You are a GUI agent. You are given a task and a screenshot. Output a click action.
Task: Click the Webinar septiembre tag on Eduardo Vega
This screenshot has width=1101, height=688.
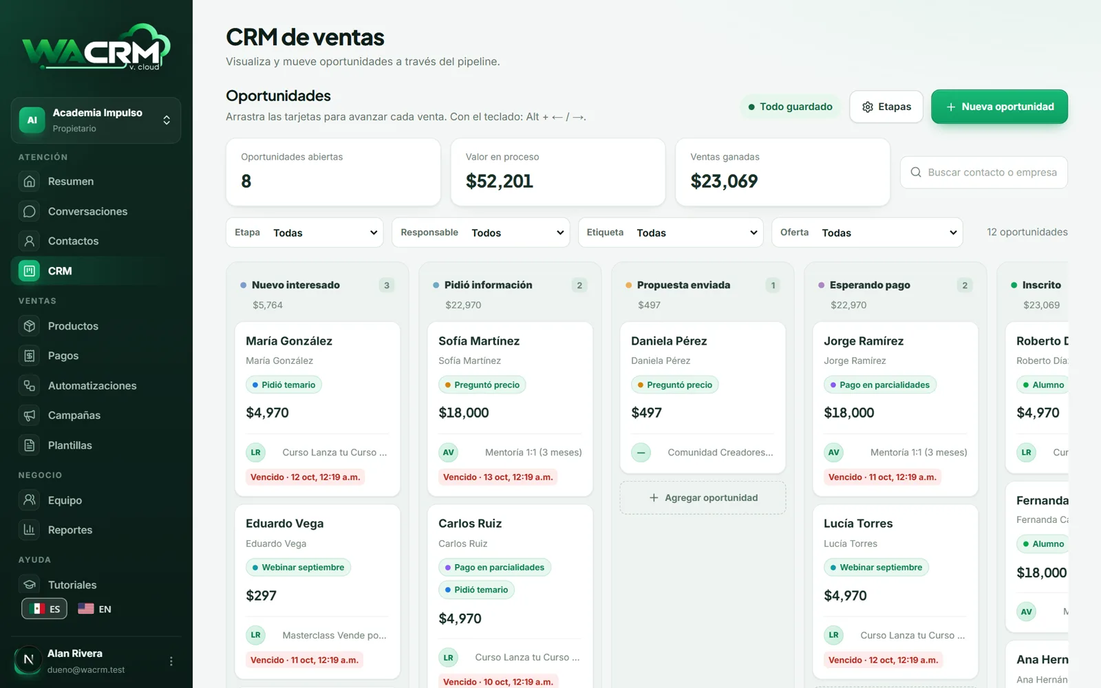tap(298, 568)
